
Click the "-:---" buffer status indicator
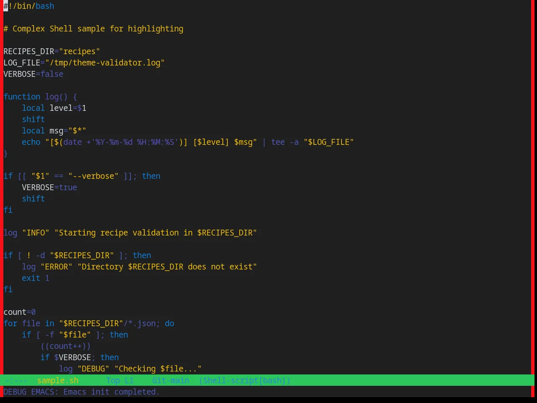click(x=16, y=381)
